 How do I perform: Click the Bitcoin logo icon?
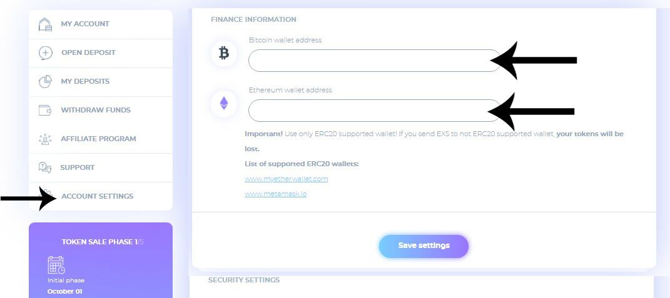[224, 53]
